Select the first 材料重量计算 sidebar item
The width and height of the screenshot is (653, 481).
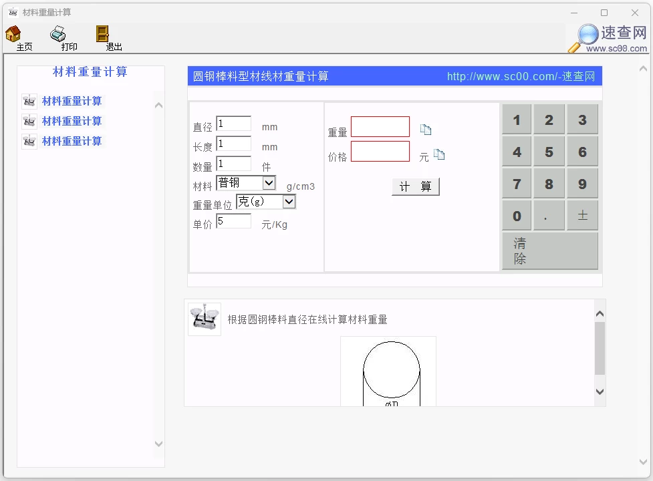72,101
